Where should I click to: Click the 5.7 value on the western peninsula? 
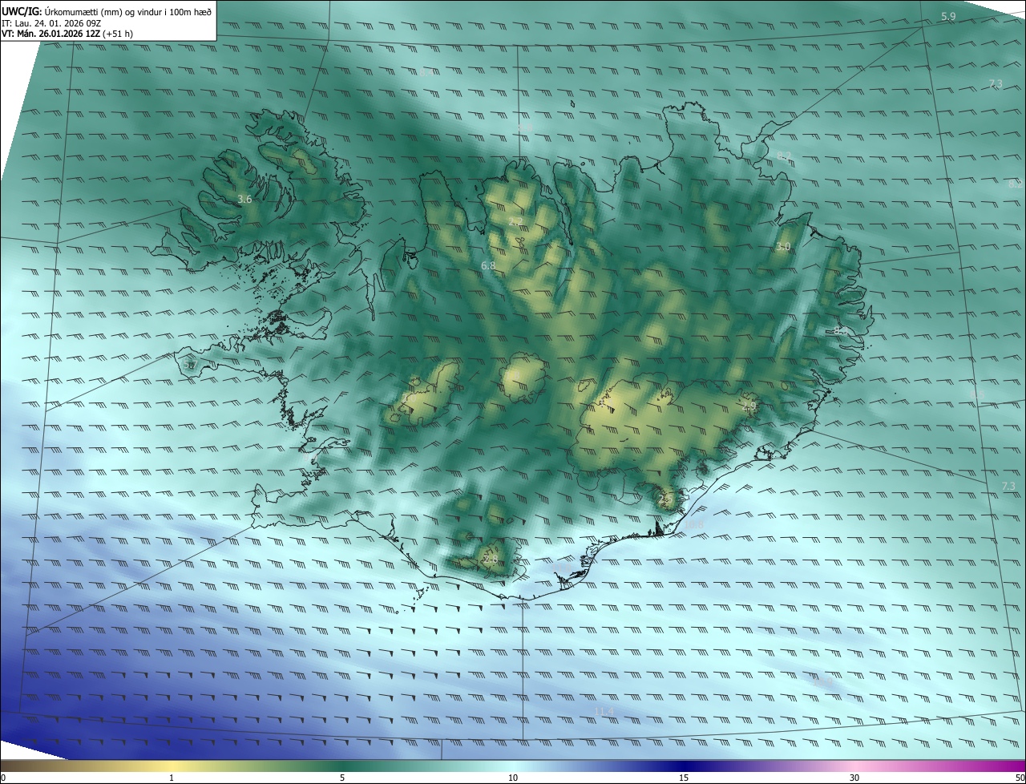pos(190,366)
